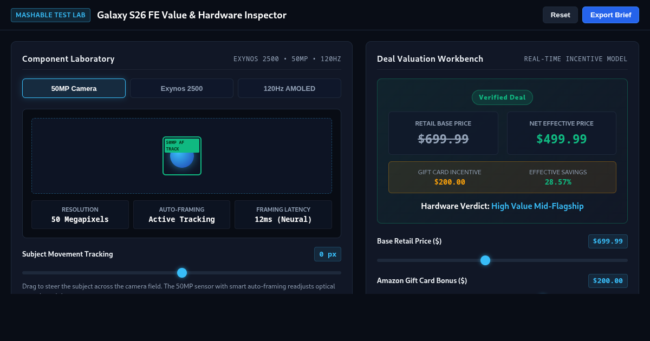Viewport: 650px width, 341px height.
Task: Click the Deal Valuation Workbench heading
Action: coord(430,59)
